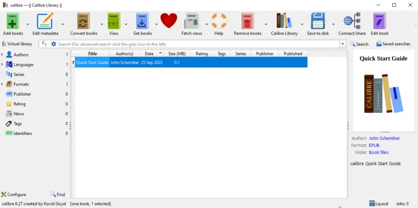The height and width of the screenshot is (208, 418).
Task: Click the Remove books icon
Action: 247,21
